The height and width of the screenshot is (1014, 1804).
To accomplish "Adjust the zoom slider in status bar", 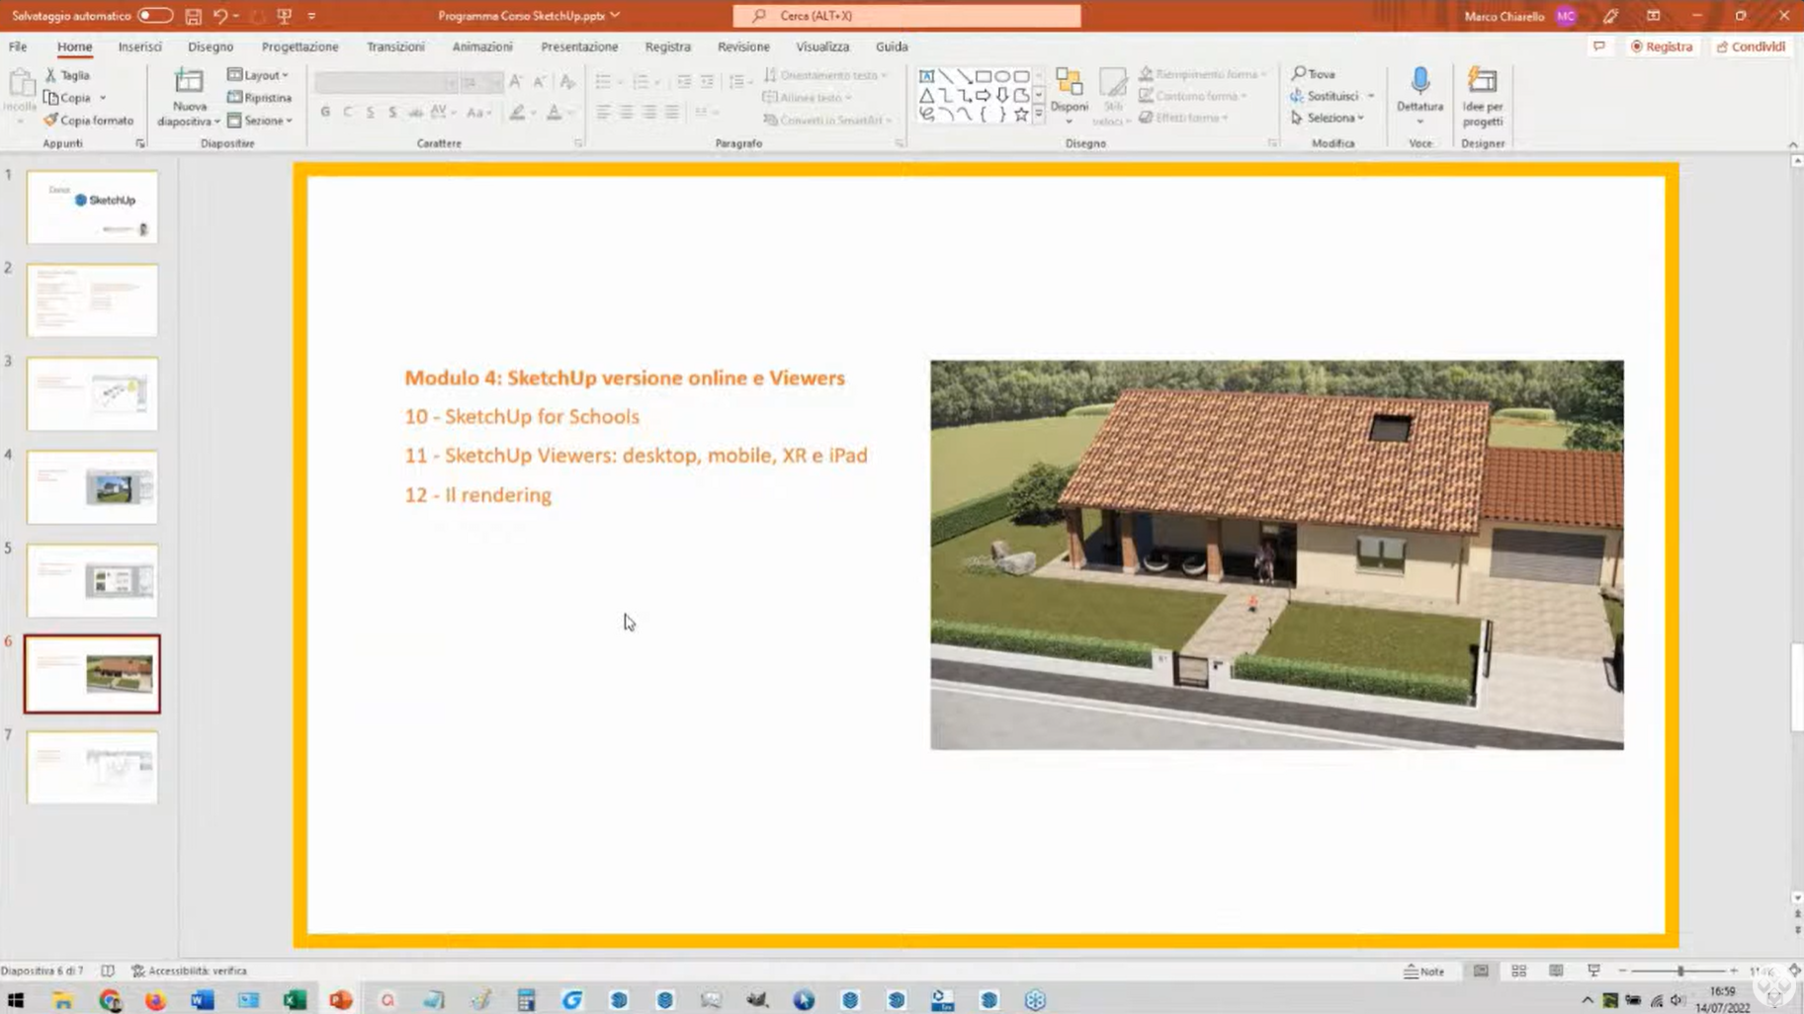I will pos(1679,972).
